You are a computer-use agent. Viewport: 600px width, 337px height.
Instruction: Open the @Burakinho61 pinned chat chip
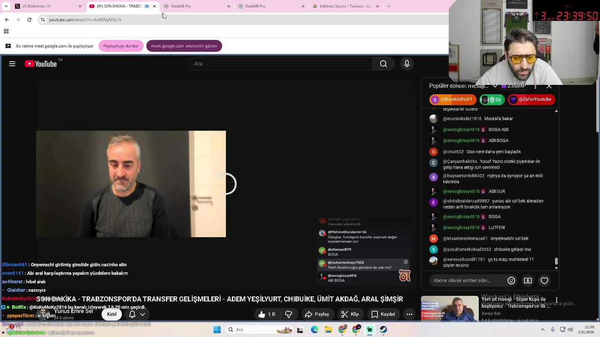453,99
